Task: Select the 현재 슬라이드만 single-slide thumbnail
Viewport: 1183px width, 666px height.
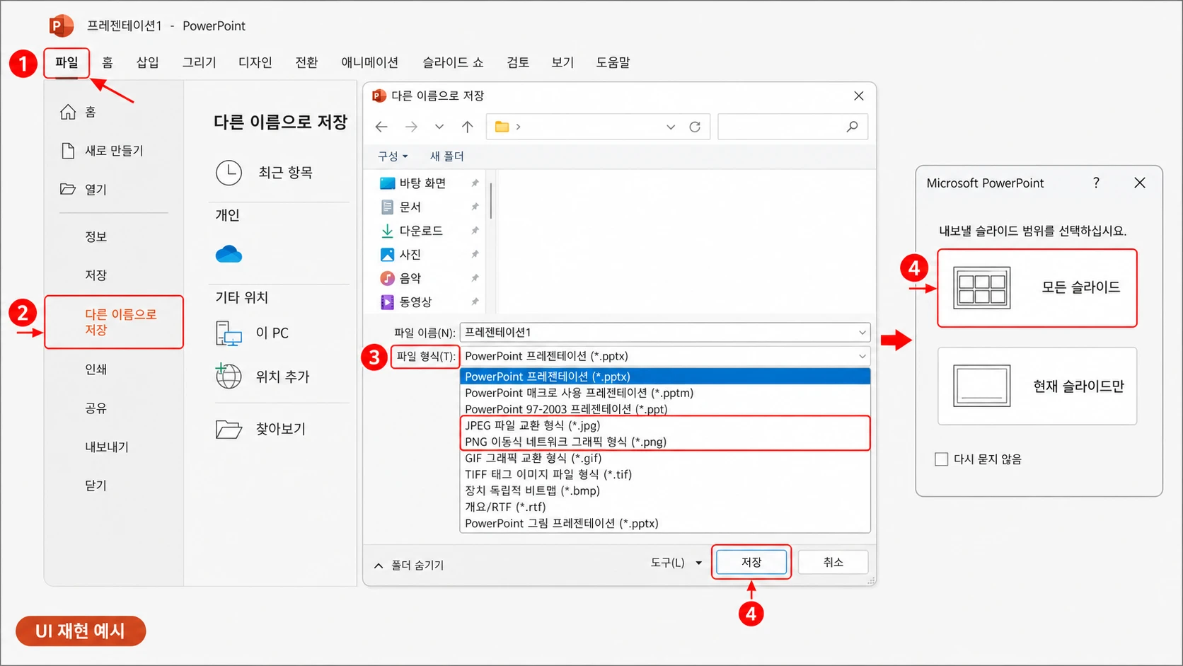Action: [x=981, y=386]
